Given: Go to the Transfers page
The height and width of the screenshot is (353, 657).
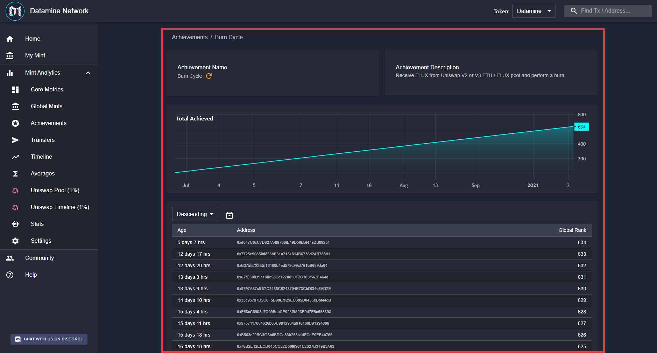Looking at the screenshot, I should click(49, 140).
